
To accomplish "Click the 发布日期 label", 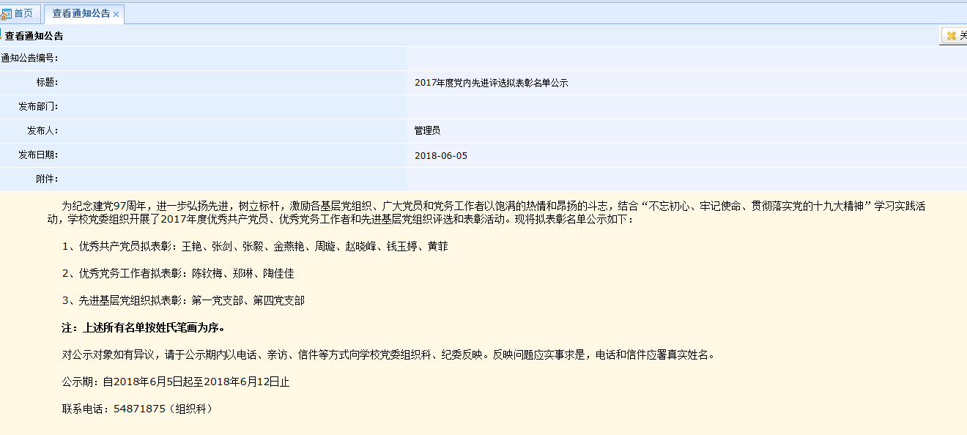I will coord(38,155).
